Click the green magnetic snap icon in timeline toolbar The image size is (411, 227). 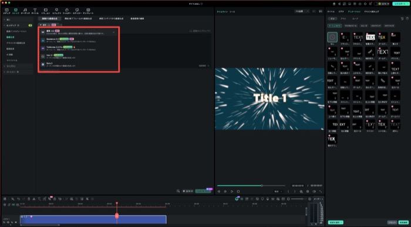[237, 199]
